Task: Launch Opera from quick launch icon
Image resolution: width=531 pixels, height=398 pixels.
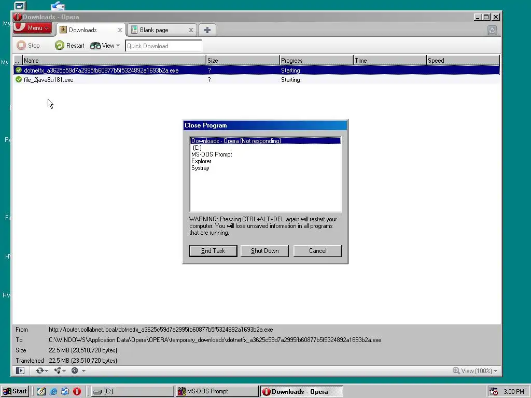Action: 77,392
